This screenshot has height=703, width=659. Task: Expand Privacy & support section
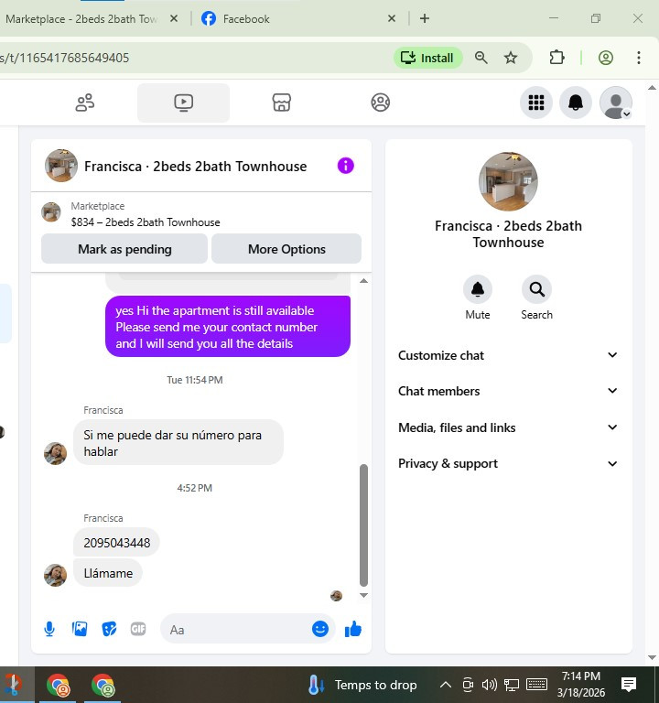pyautogui.click(x=508, y=463)
